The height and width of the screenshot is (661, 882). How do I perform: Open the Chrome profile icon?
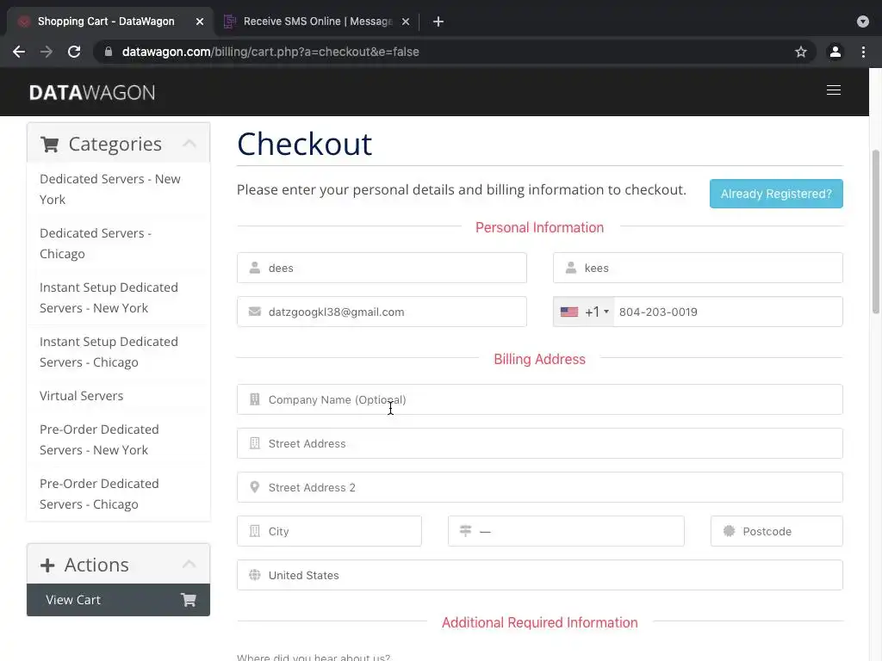835,52
